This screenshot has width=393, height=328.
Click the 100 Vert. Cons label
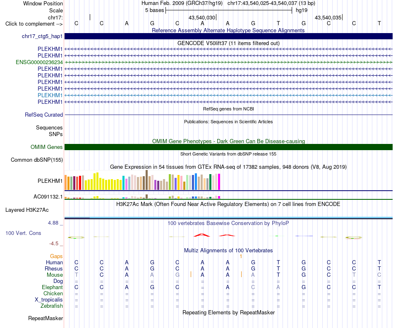point(23,233)
